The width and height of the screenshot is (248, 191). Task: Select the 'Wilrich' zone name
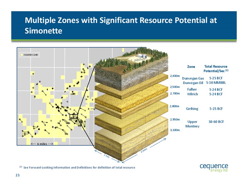click(x=192, y=94)
